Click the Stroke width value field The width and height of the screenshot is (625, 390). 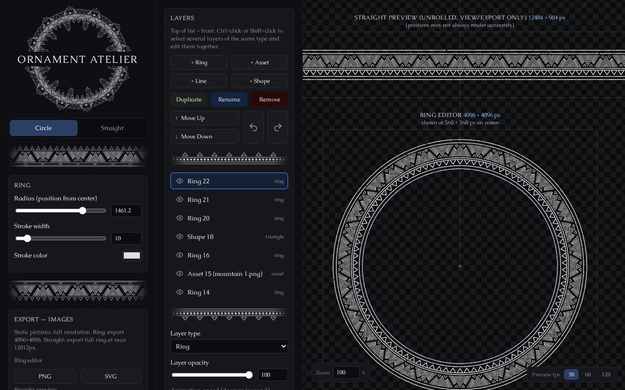[126, 238]
